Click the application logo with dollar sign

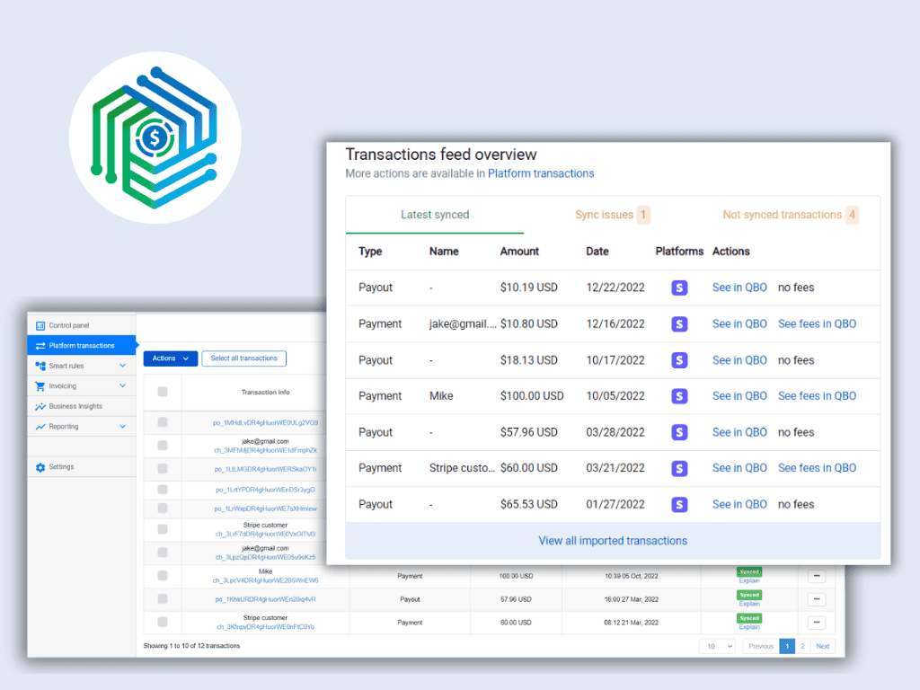[x=155, y=137]
